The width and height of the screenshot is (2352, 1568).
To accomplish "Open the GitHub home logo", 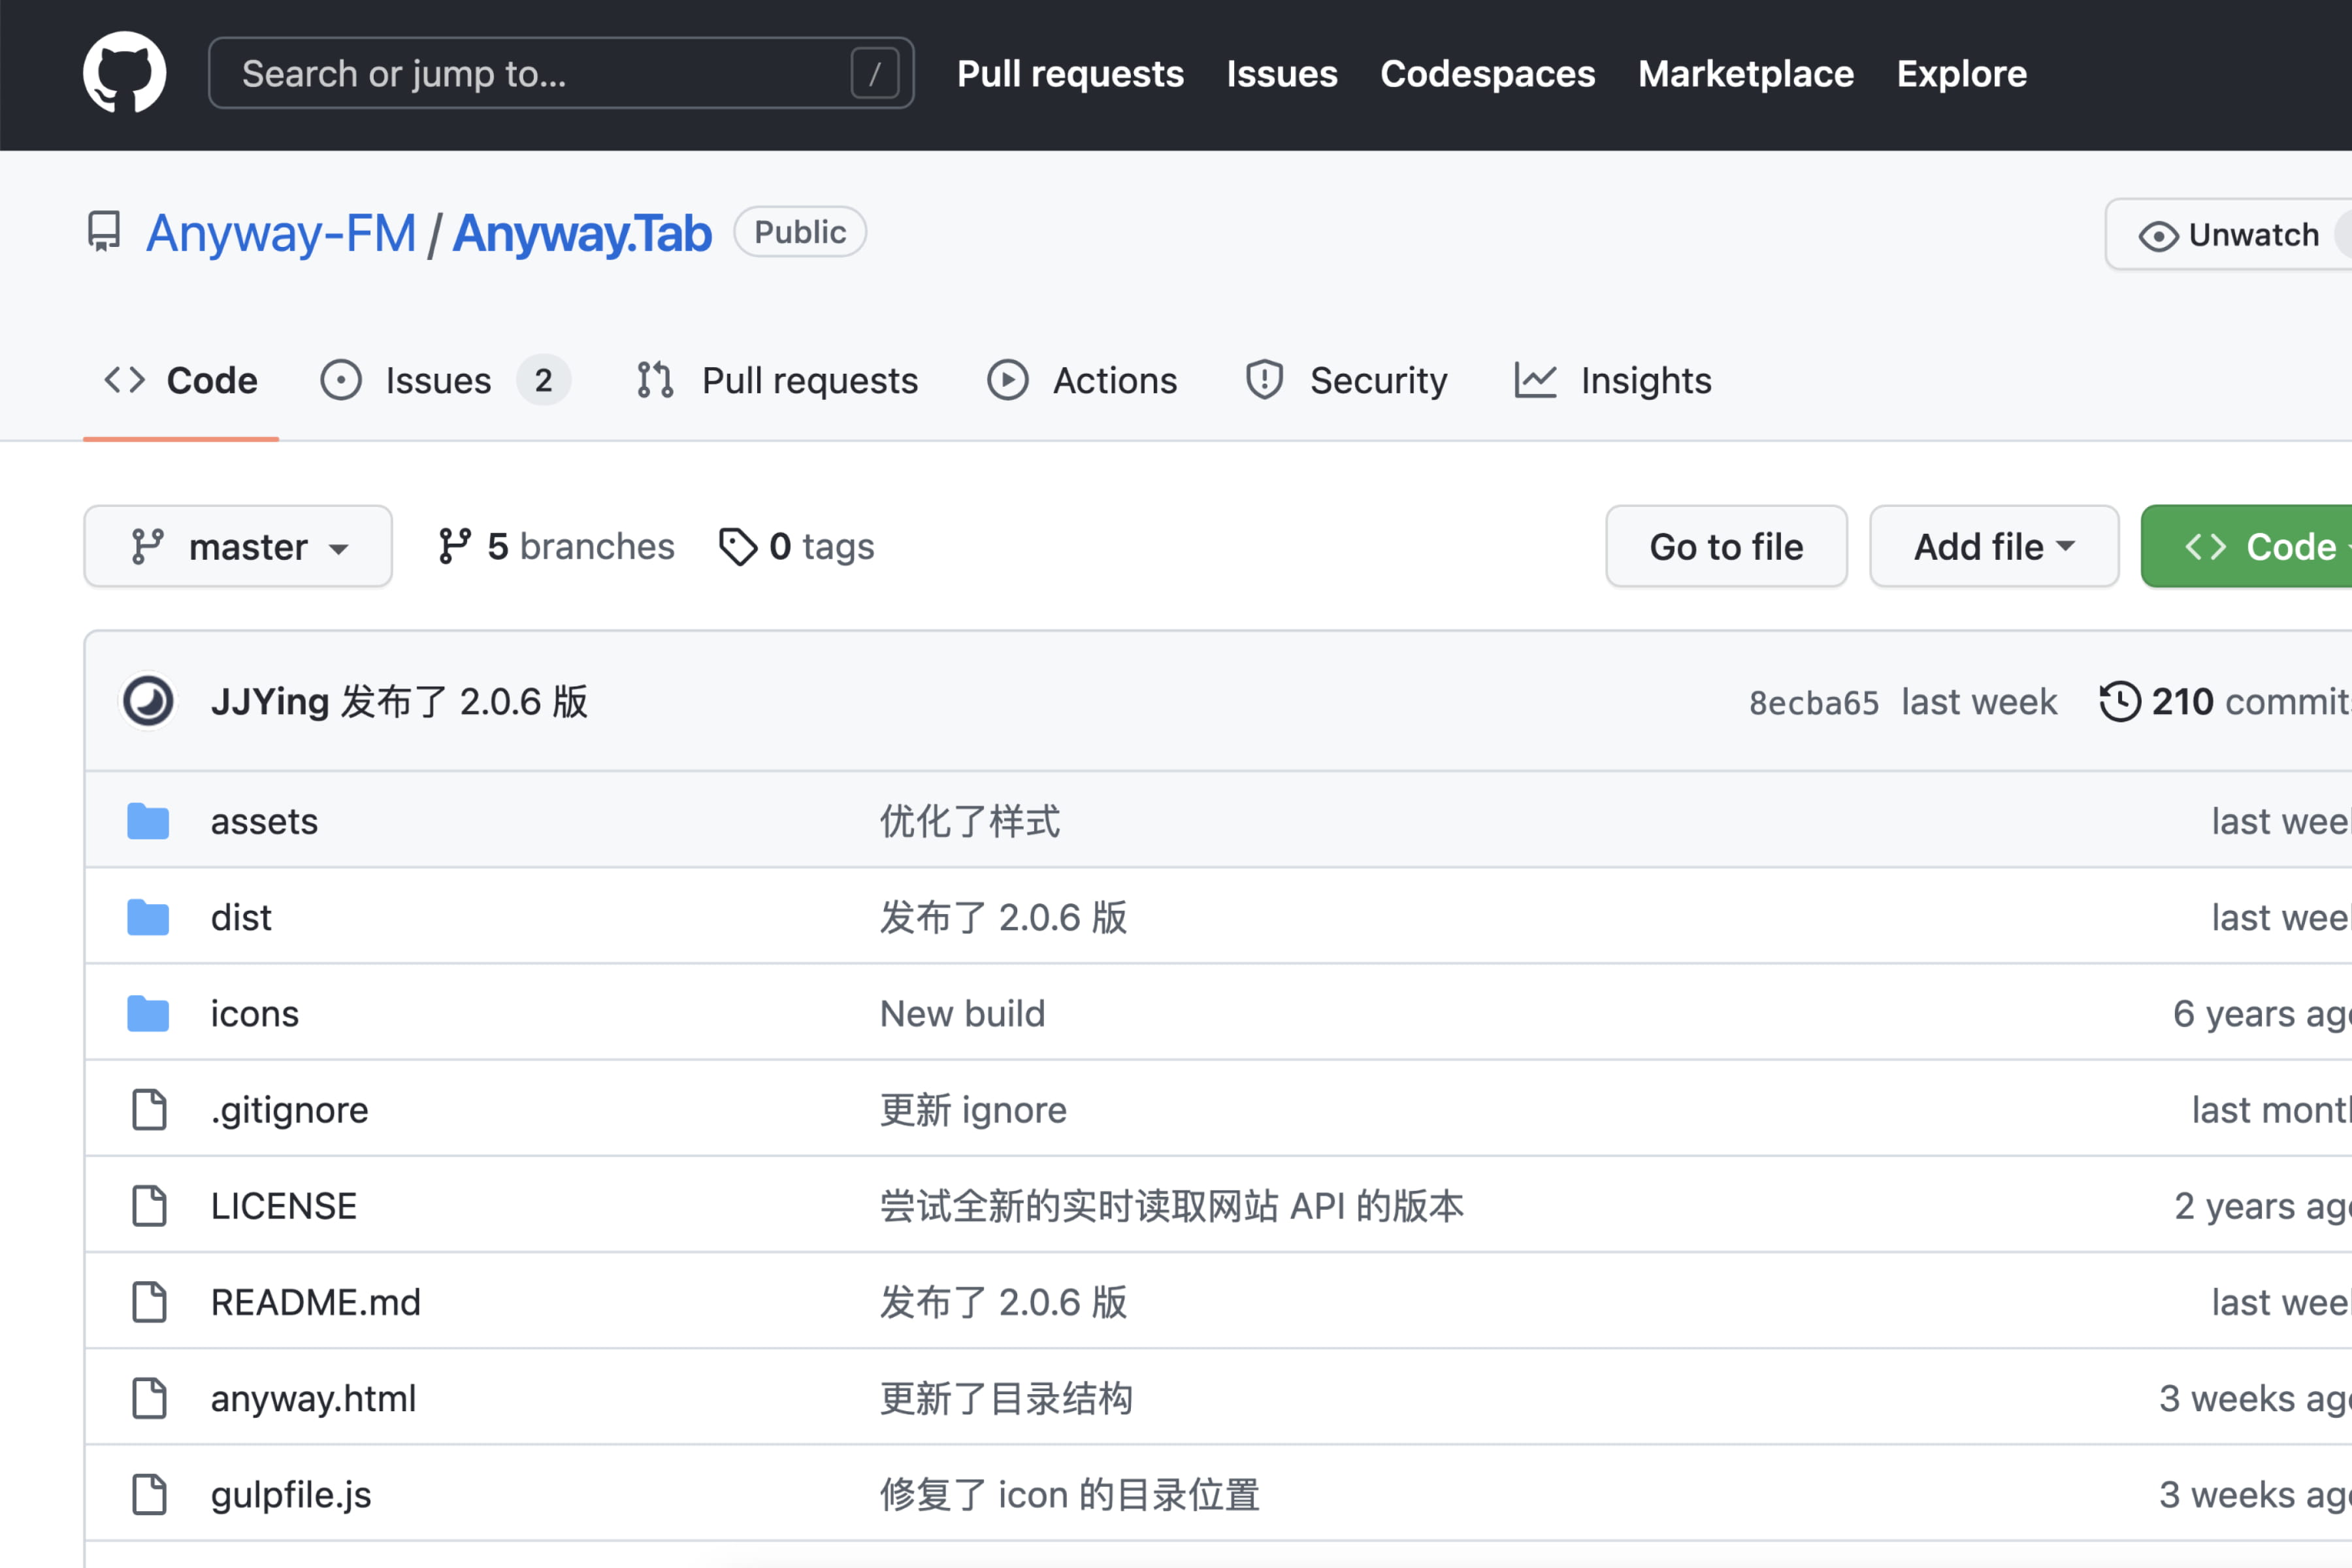I will pyautogui.click(x=124, y=73).
